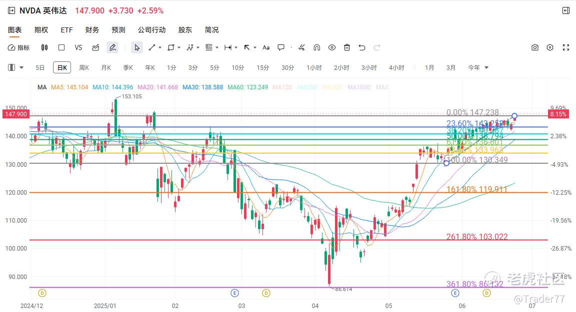The image size is (576, 312).
Task: Click the blue E earnings marker near 03
Action: [x=234, y=293]
